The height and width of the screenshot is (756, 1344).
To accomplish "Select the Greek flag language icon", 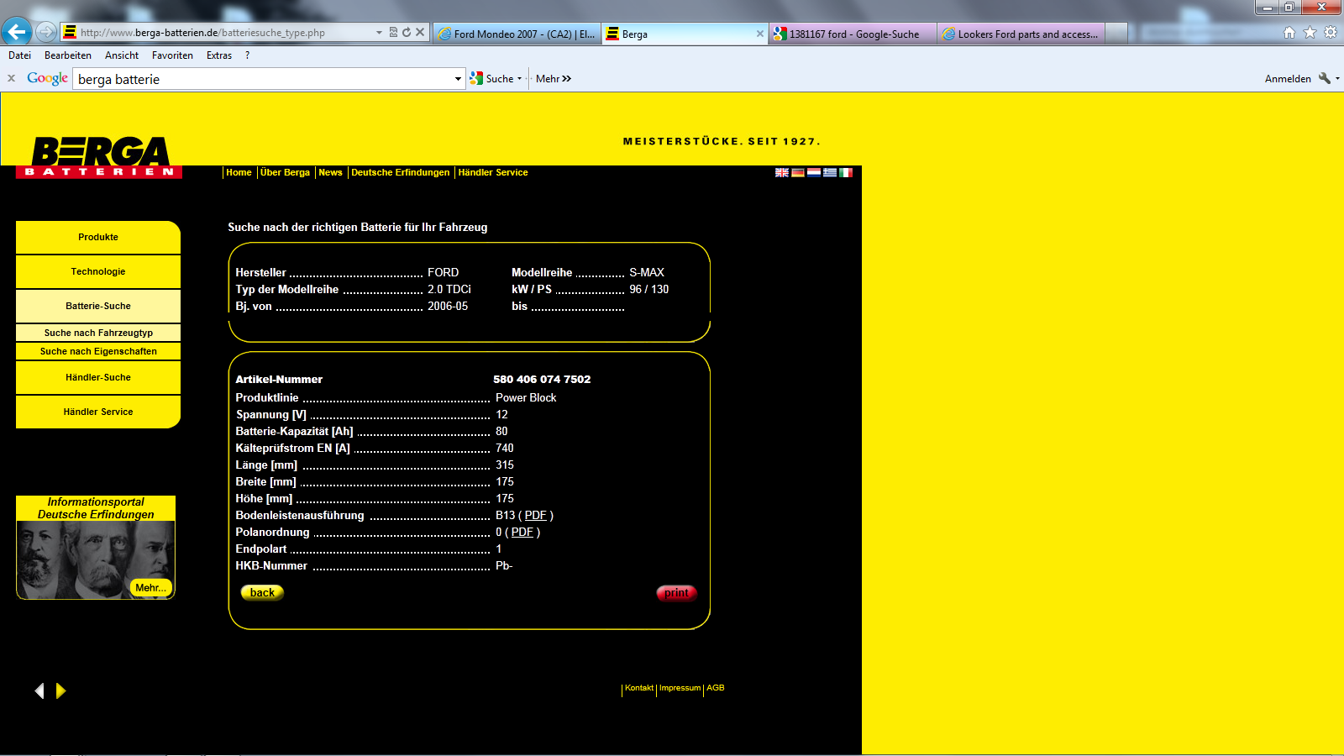I will [830, 173].
